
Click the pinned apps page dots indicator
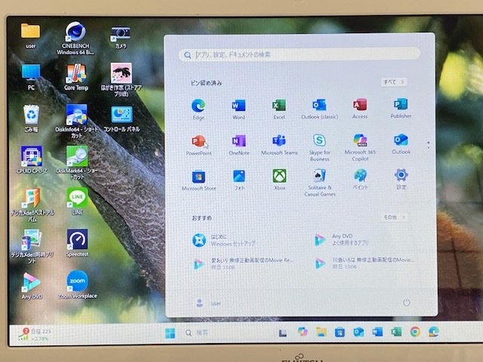(429, 146)
